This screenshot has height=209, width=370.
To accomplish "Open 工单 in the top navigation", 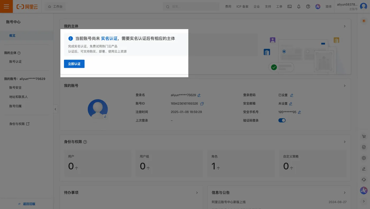I will coord(279,7).
